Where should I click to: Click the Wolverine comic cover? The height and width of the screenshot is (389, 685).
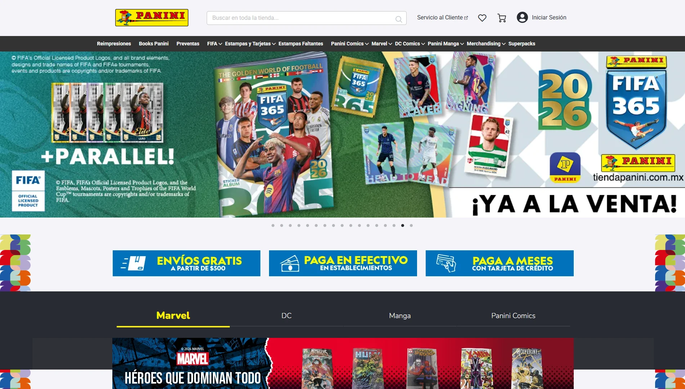pyautogui.click(x=527, y=368)
